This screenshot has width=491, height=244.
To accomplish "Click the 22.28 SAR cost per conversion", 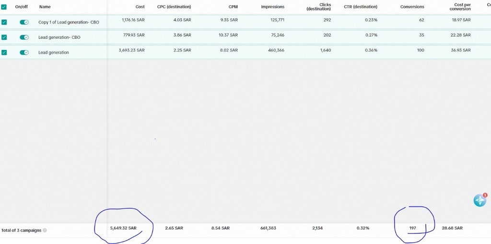I will point(461,35).
